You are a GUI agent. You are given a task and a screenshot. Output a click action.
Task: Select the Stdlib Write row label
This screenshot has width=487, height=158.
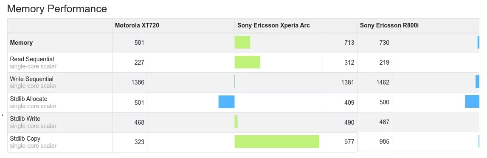[25, 119]
